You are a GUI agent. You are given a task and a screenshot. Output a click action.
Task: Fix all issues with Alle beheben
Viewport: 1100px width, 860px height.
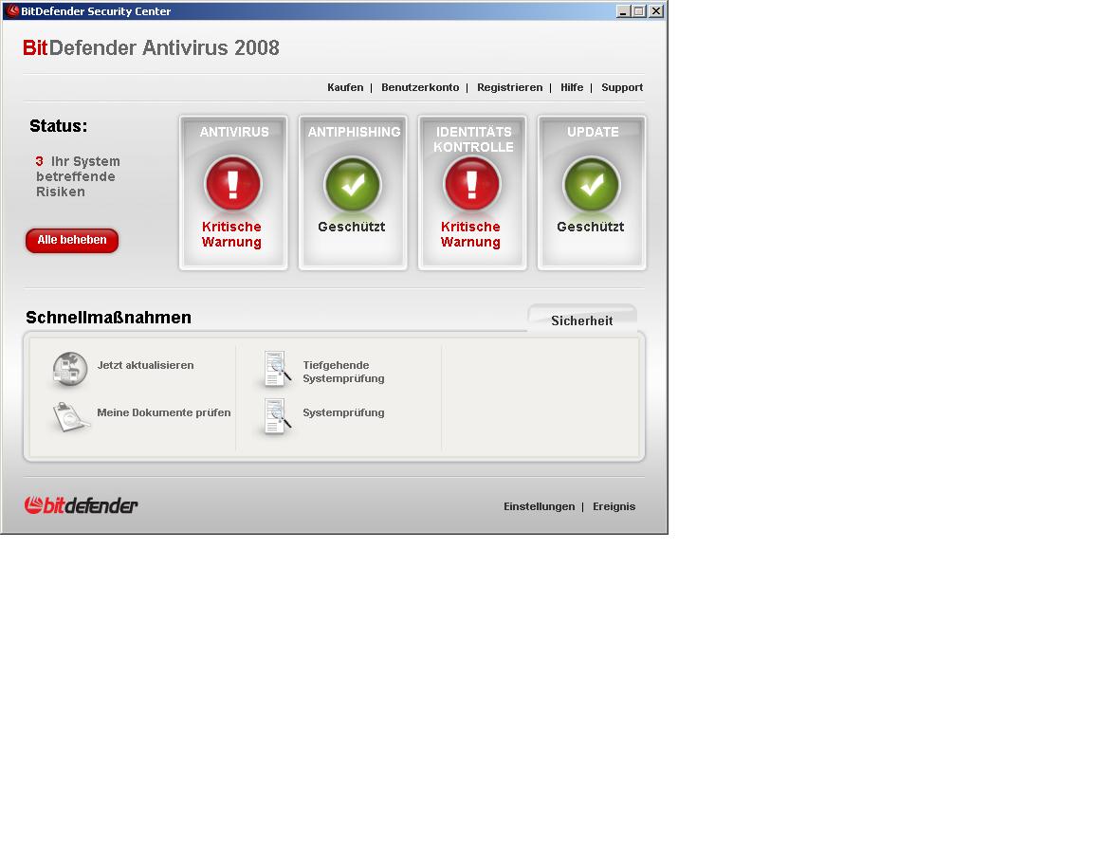coord(72,240)
